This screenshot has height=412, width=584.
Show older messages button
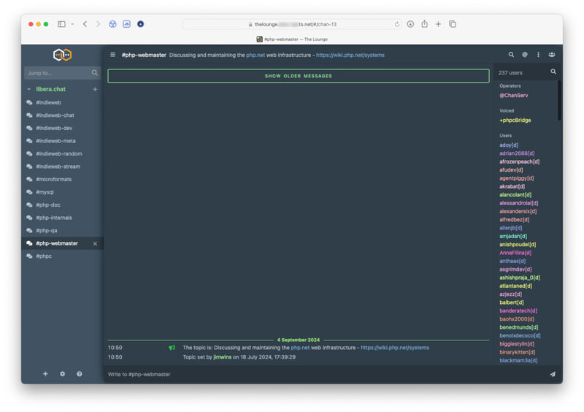298,76
